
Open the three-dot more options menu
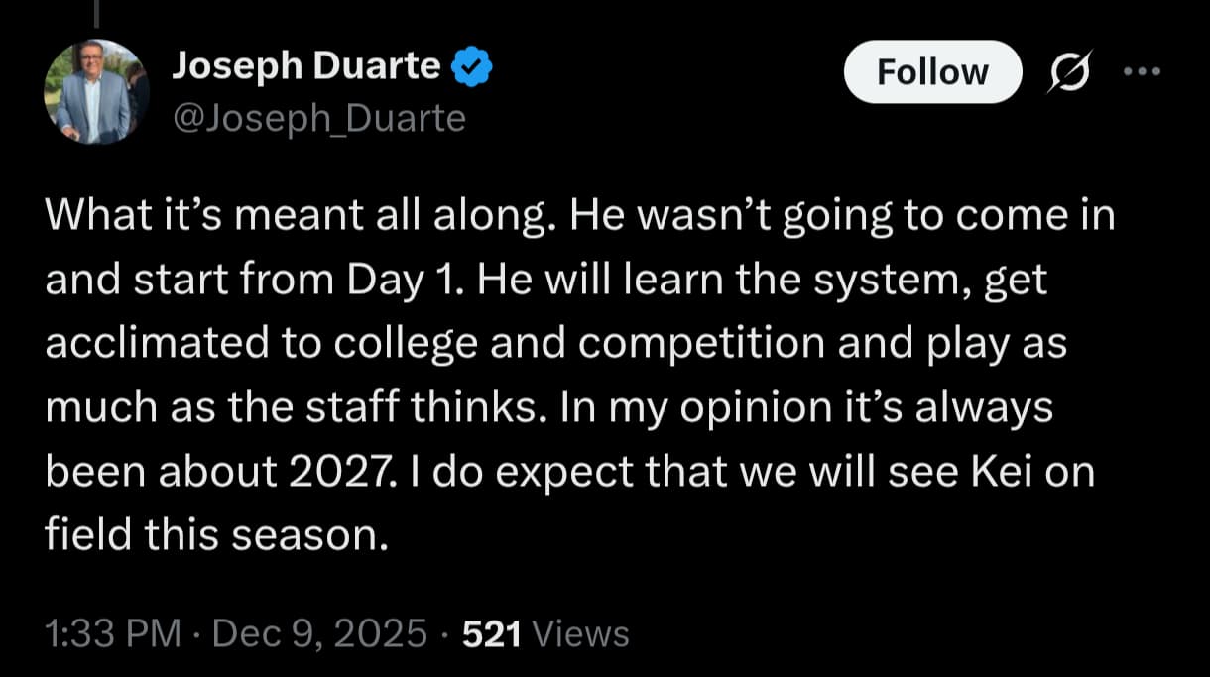(x=1141, y=72)
